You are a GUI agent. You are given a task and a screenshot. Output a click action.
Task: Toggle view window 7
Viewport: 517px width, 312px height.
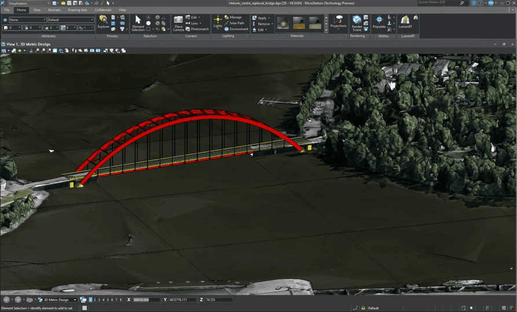pos(116,300)
